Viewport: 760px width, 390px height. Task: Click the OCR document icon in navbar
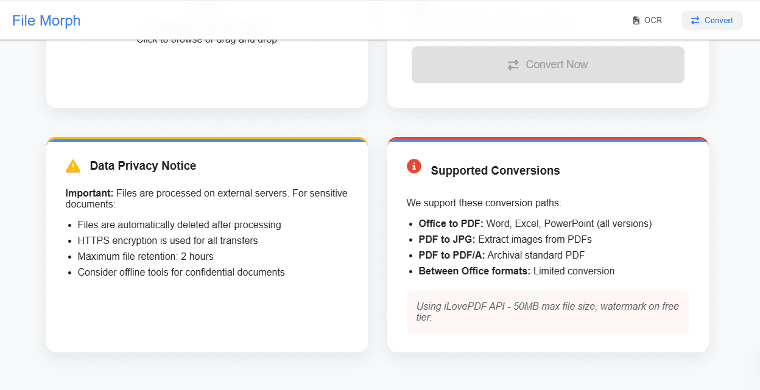[x=636, y=20]
